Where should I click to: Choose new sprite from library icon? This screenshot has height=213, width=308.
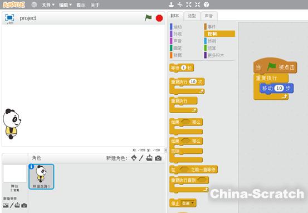pos(134,158)
